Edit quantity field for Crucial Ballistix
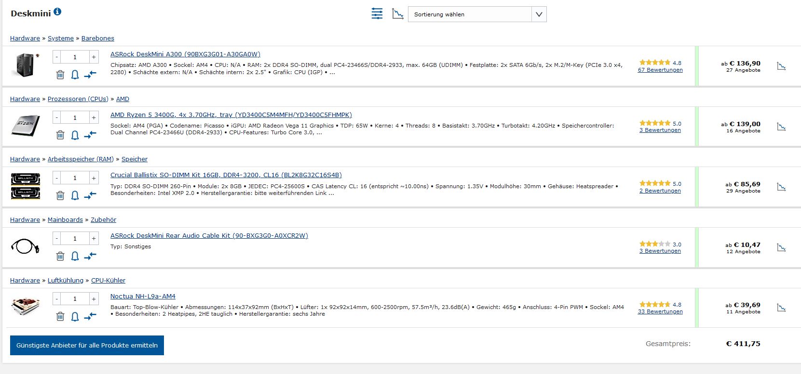801x374 pixels. tap(75, 178)
